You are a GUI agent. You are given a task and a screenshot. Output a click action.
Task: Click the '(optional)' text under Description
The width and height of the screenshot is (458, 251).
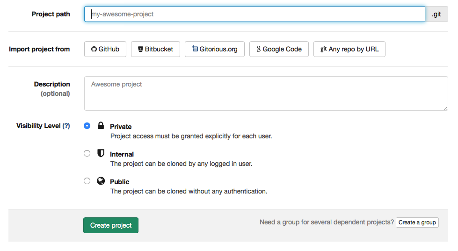pos(55,93)
